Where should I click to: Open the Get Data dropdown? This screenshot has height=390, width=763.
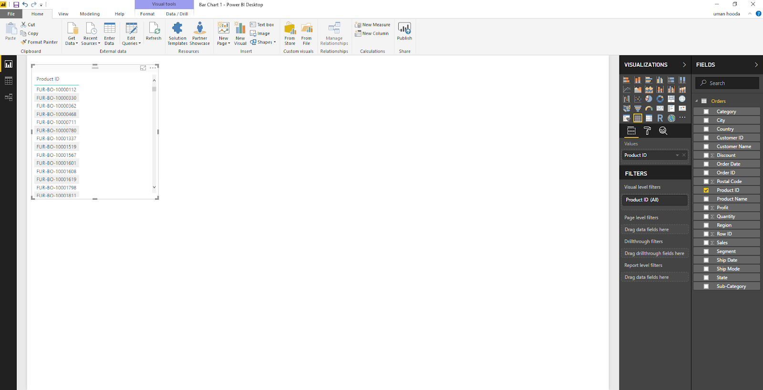72,34
